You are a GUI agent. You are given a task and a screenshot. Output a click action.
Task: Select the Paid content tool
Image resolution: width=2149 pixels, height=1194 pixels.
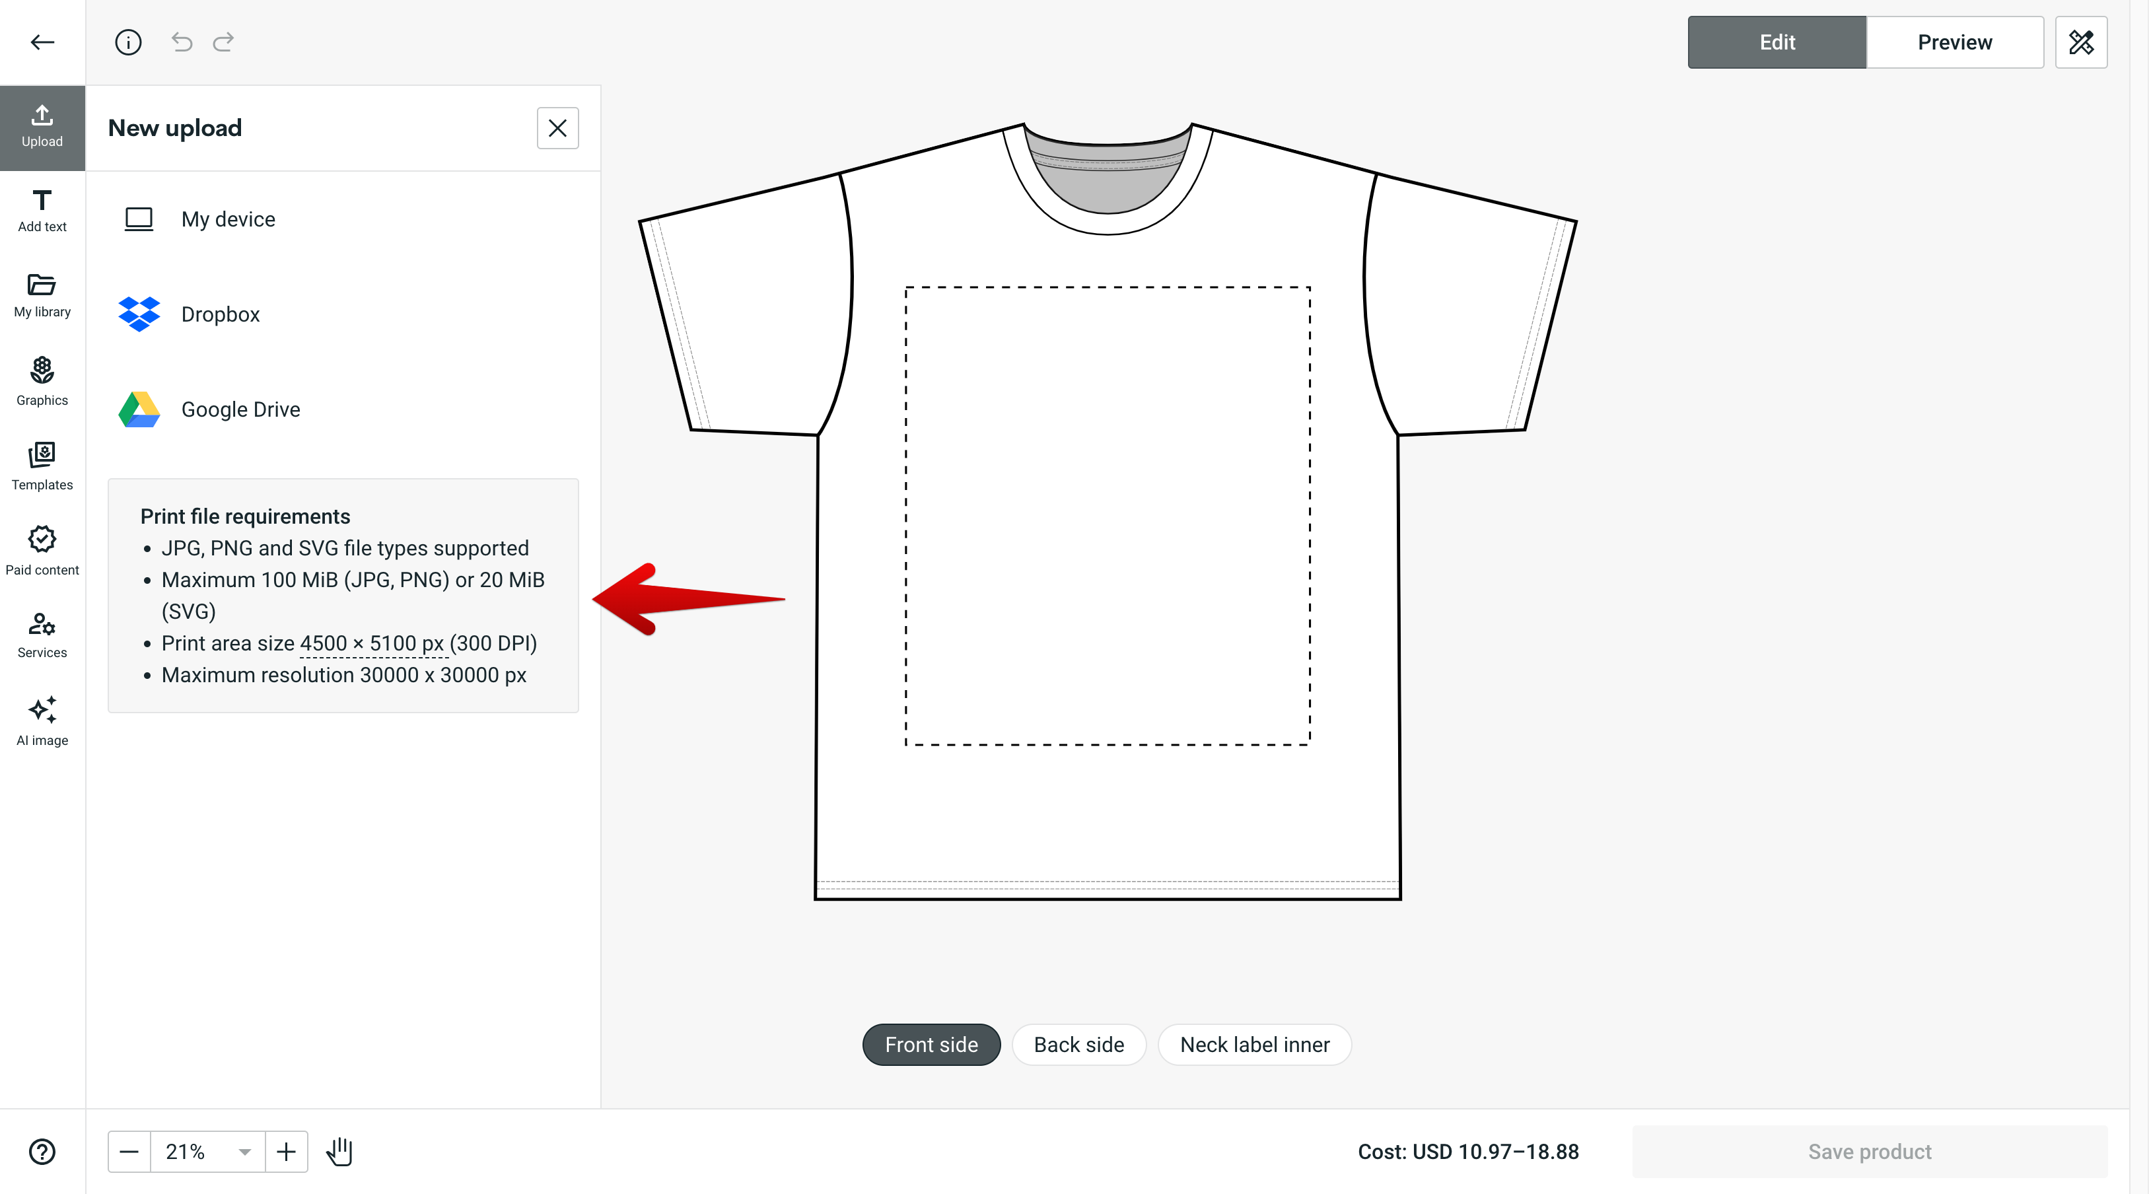[43, 550]
